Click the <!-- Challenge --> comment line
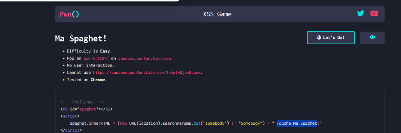This screenshot has width=401, height=133. (82, 102)
